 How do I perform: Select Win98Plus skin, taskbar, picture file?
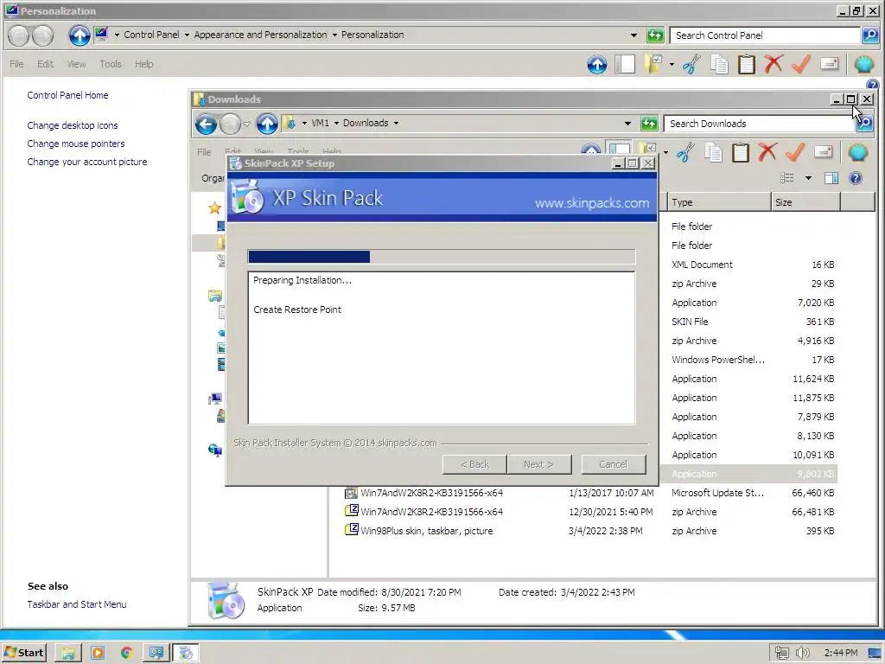click(x=589, y=531)
